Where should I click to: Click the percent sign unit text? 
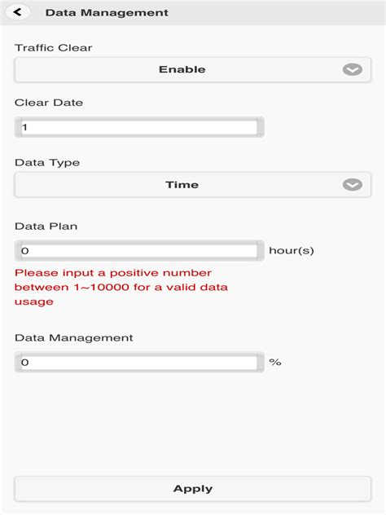[275, 362]
